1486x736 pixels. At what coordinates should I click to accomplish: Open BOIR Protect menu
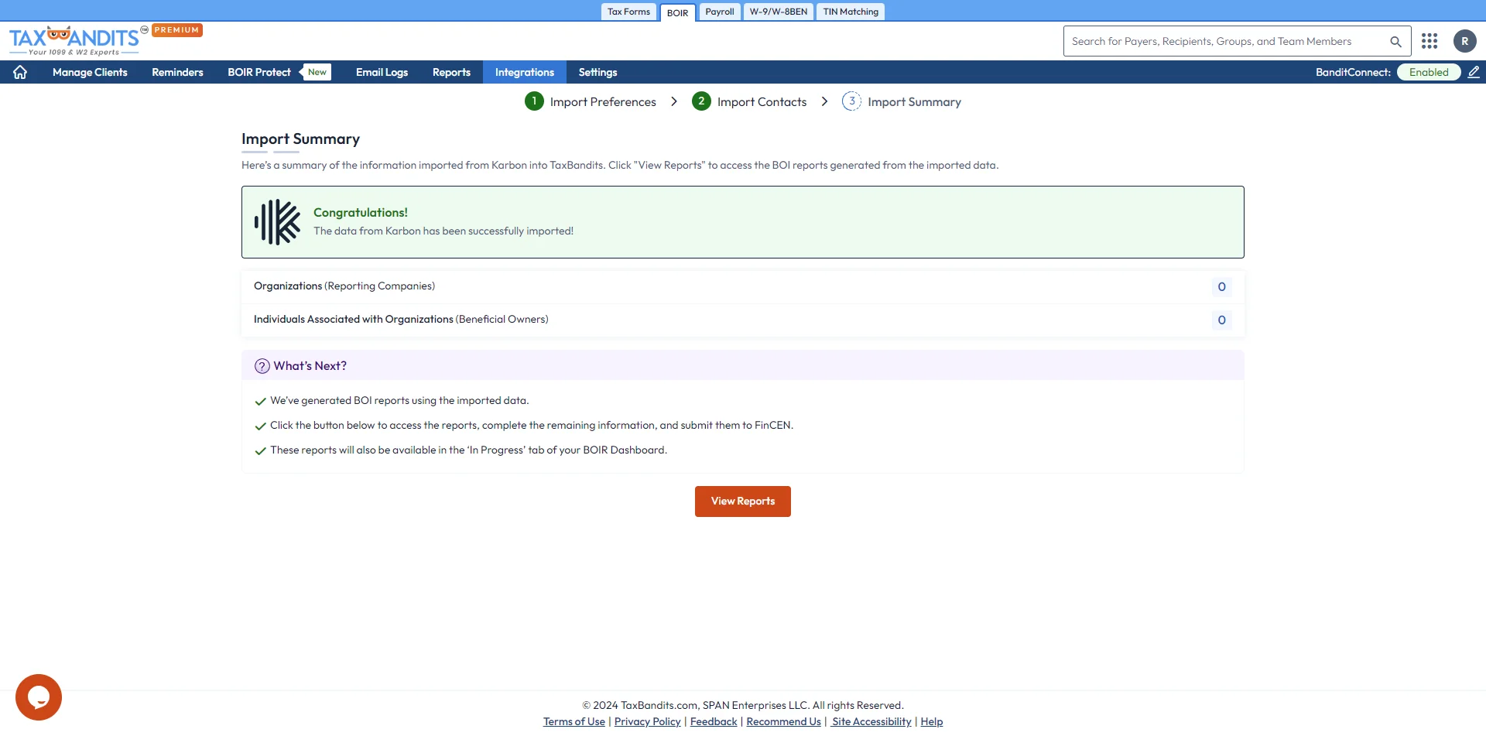coord(259,72)
